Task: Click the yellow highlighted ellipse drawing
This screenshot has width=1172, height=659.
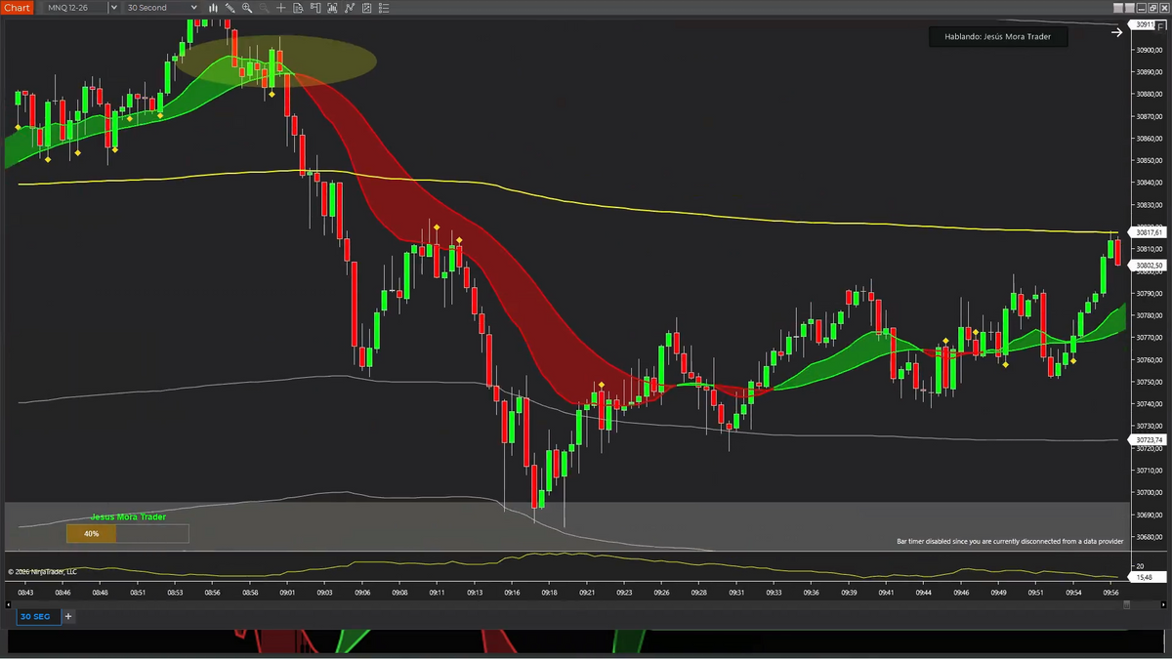Action: tap(276, 60)
